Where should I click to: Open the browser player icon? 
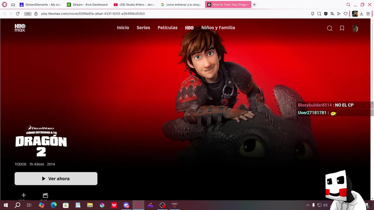click(339, 14)
